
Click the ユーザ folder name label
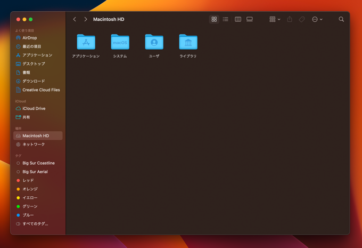(154, 56)
